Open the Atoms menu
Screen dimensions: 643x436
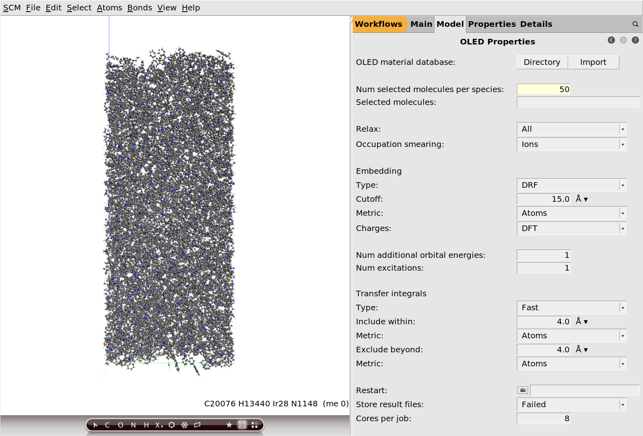click(109, 8)
